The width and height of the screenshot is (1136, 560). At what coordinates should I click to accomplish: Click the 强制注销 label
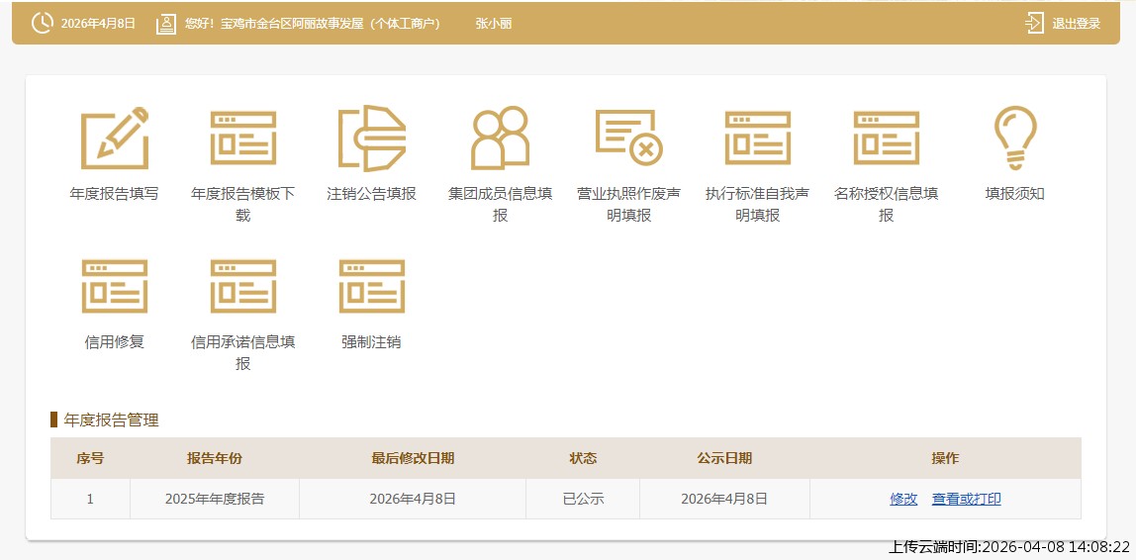372,342
